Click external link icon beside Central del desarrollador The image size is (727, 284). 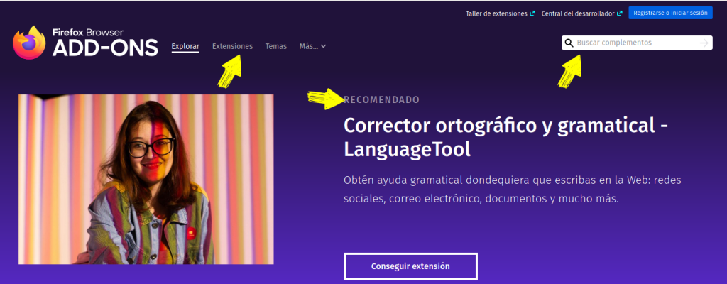click(619, 13)
